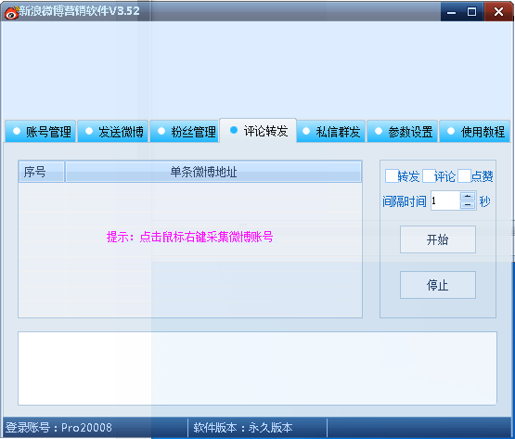Enable the 转发 checkbox
Screen dimensions: 515x439
pos(392,176)
